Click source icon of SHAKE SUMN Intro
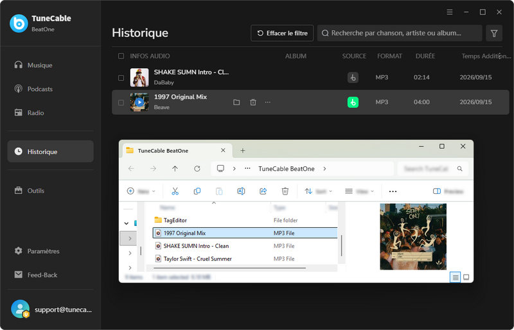Image resolution: width=514 pixels, height=330 pixels. click(353, 78)
